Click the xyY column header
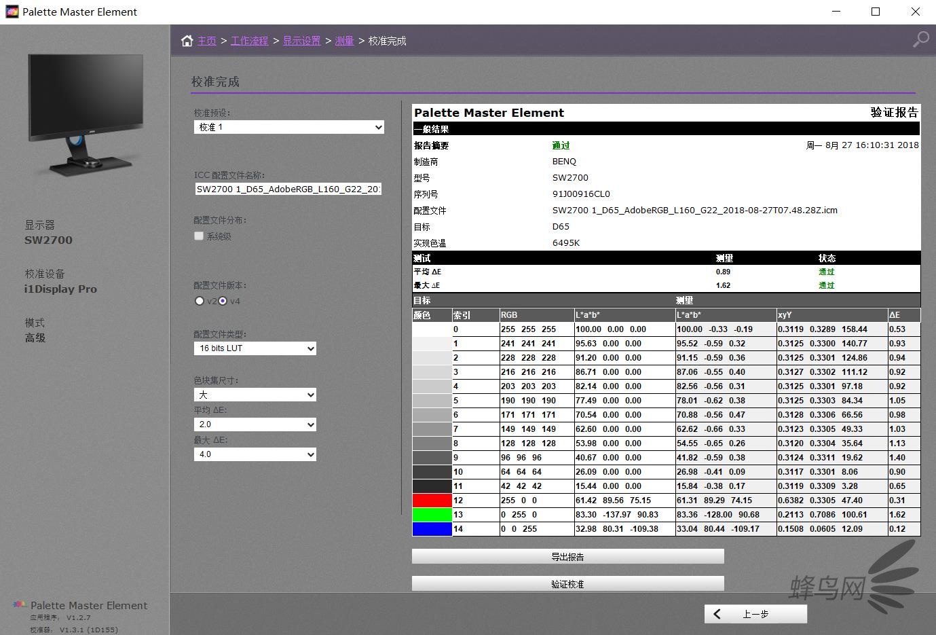Image resolution: width=936 pixels, height=635 pixels. 832,315
